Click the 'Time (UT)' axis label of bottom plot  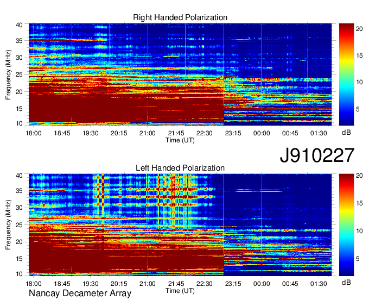click(x=180, y=291)
